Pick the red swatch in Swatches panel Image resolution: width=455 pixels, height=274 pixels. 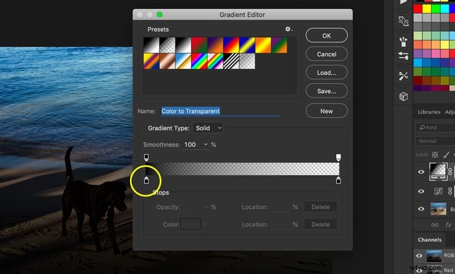click(x=417, y=8)
